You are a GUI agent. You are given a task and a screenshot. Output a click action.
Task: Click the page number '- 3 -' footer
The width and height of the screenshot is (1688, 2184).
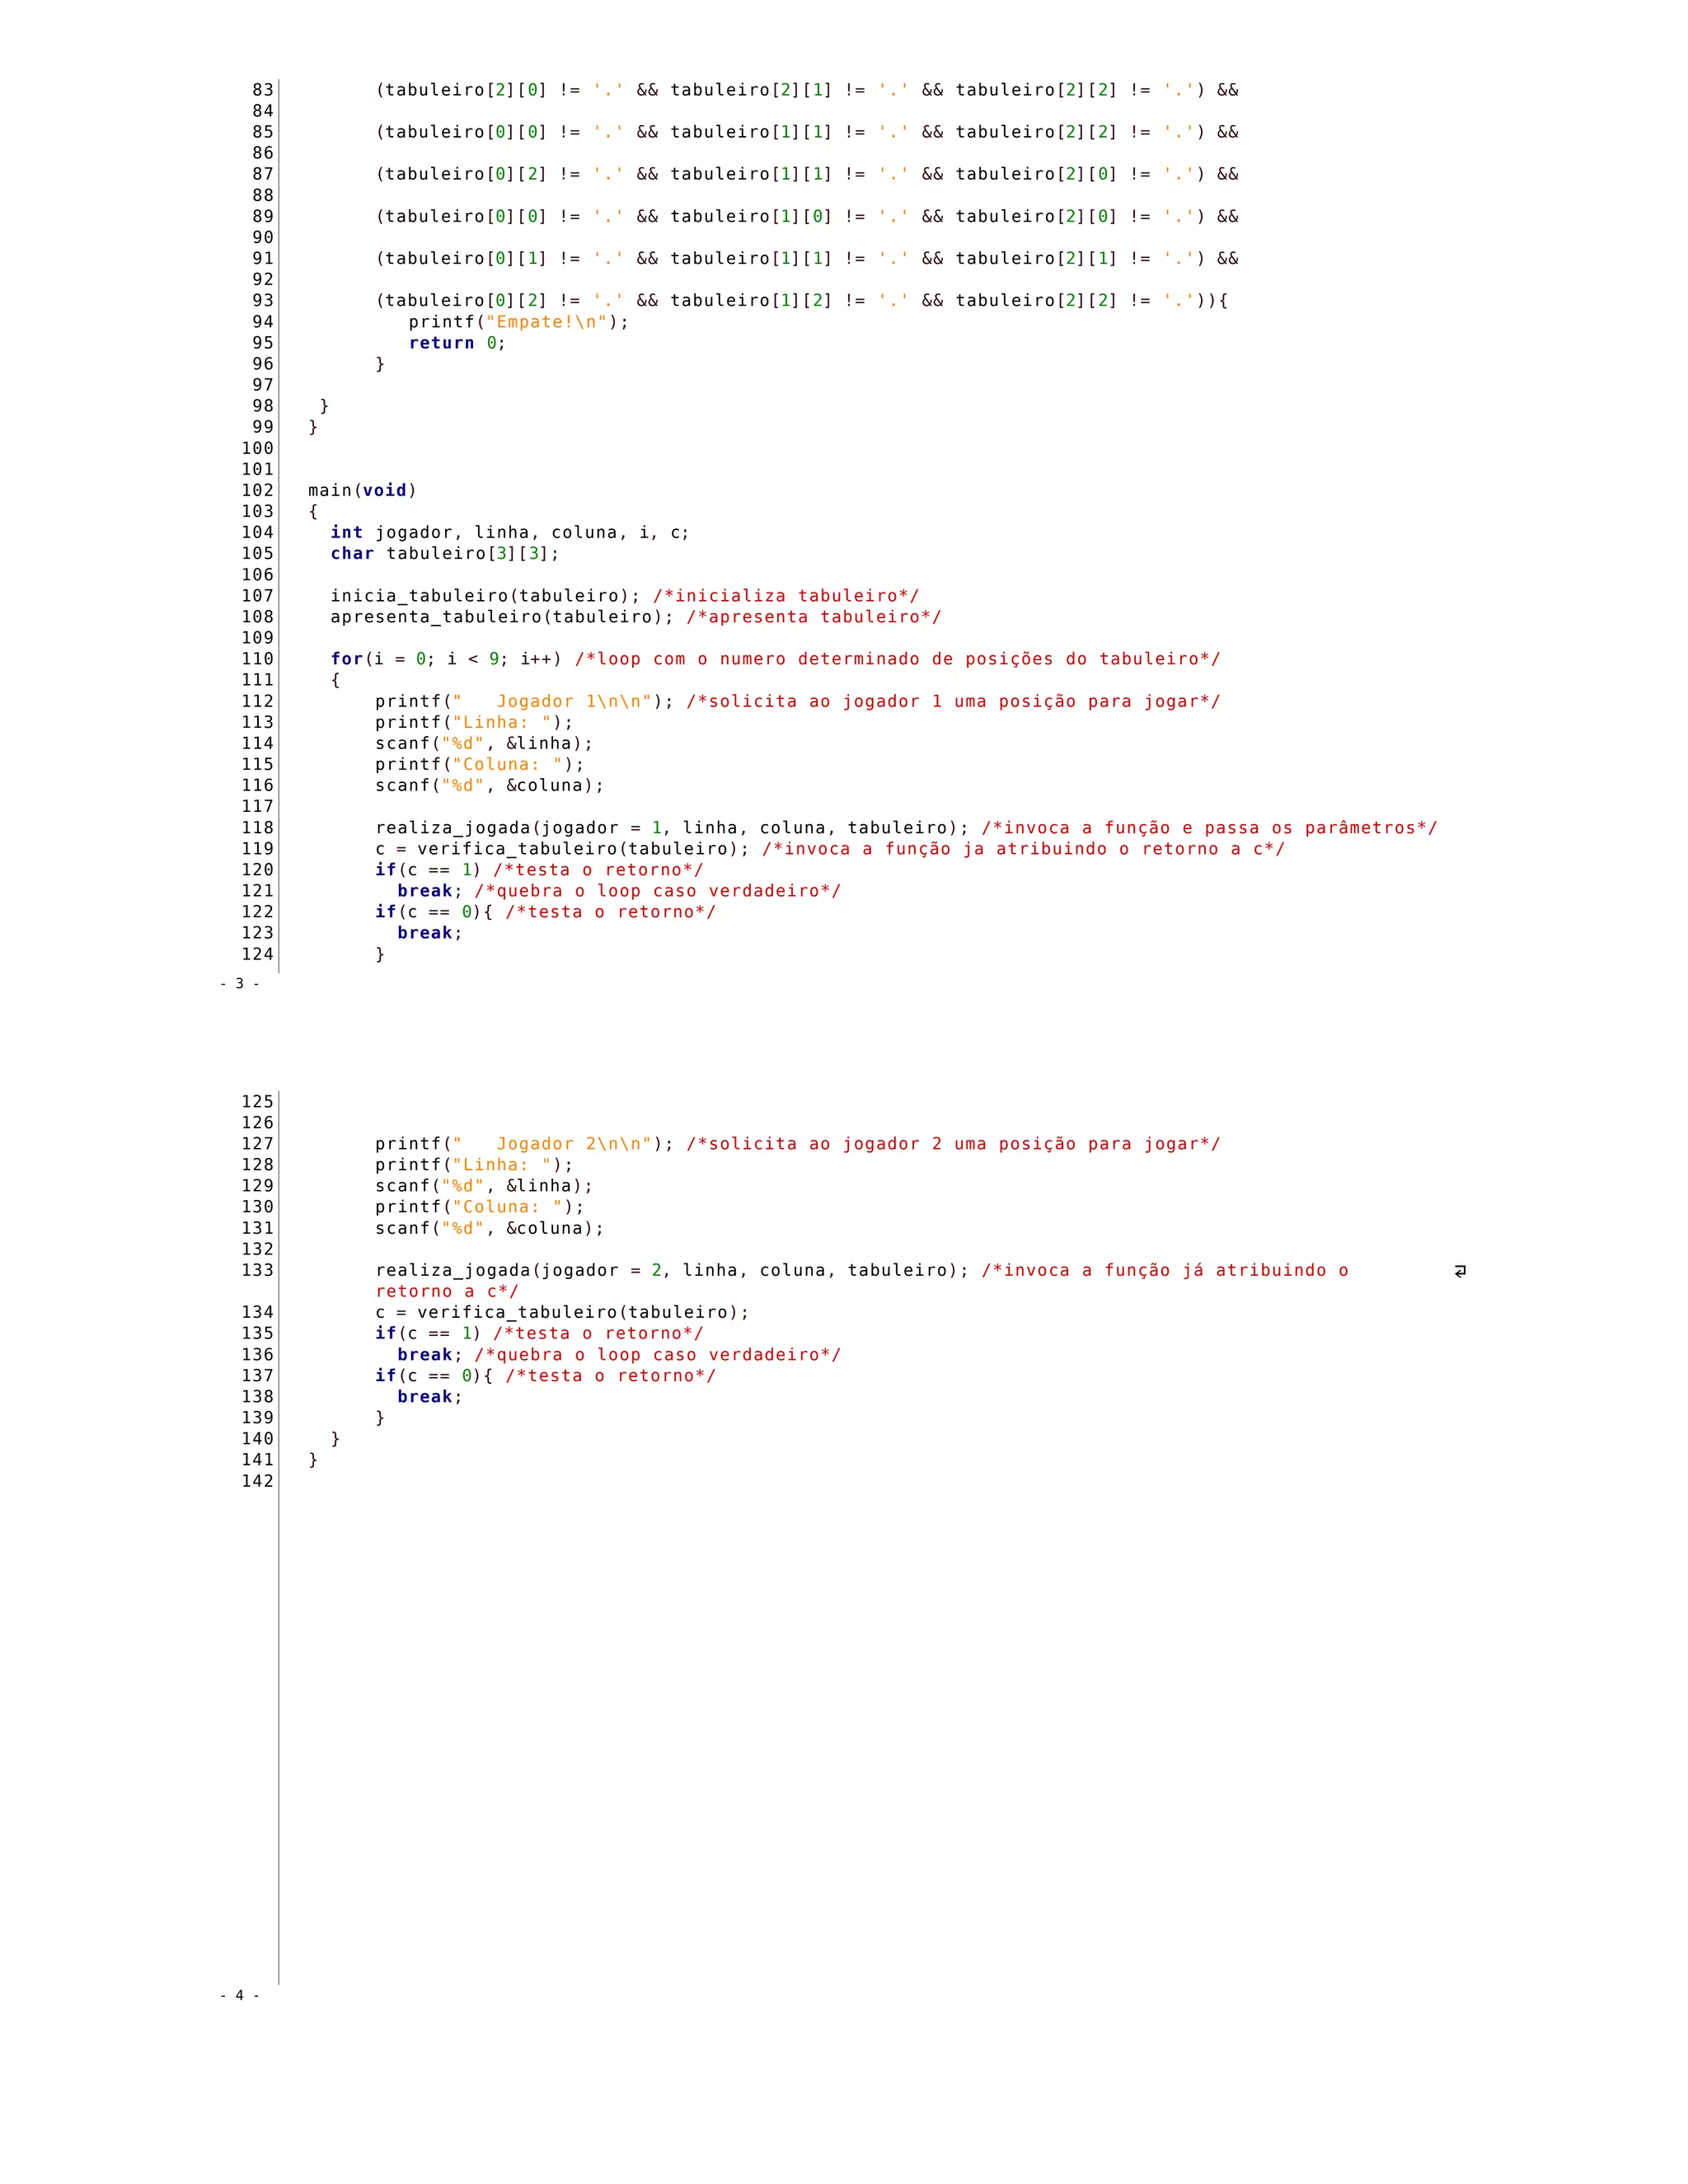tap(240, 984)
